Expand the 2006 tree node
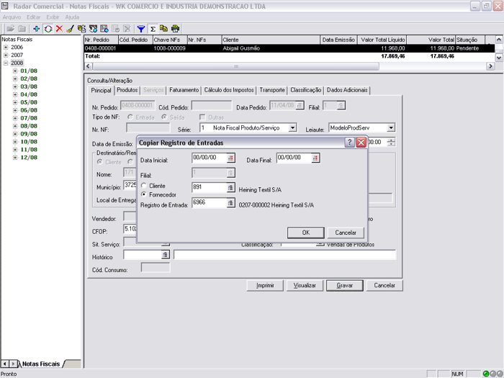This screenshot has height=378, width=504. coord(6,47)
